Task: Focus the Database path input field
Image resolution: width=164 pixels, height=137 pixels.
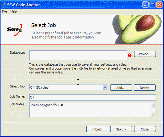Action: [x=78, y=55]
